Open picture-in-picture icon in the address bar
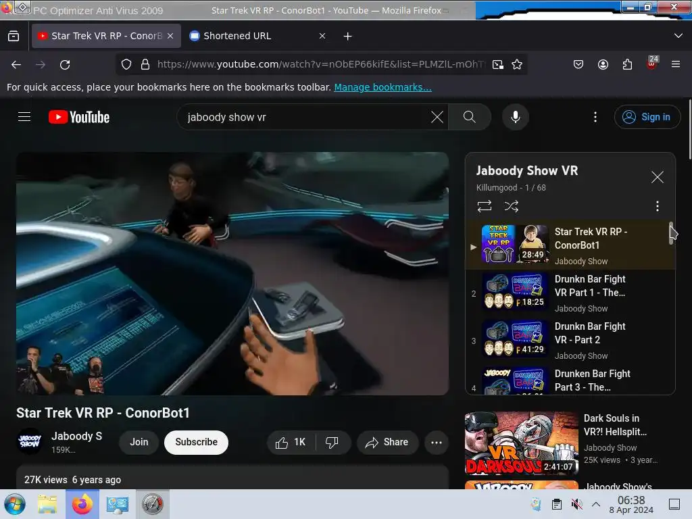692x519 pixels. (x=498, y=64)
